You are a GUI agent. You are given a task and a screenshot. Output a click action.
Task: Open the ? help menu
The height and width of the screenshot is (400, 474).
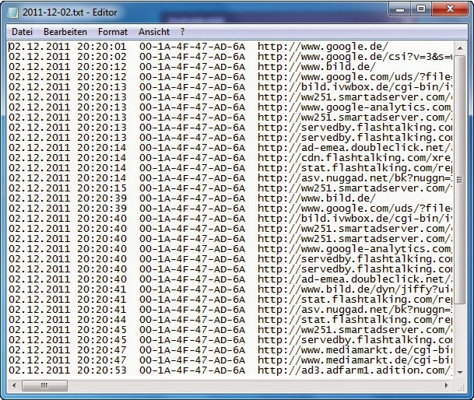pyautogui.click(x=182, y=32)
